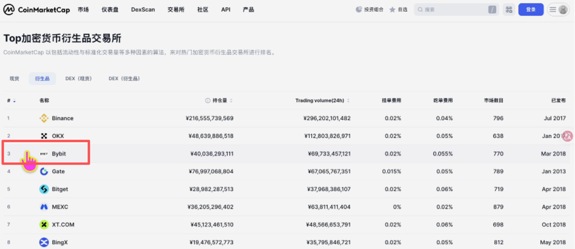This screenshot has width=575, height=249.
Task: Click the info icon beside 持仓量
Action: pyautogui.click(x=207, y=100)
